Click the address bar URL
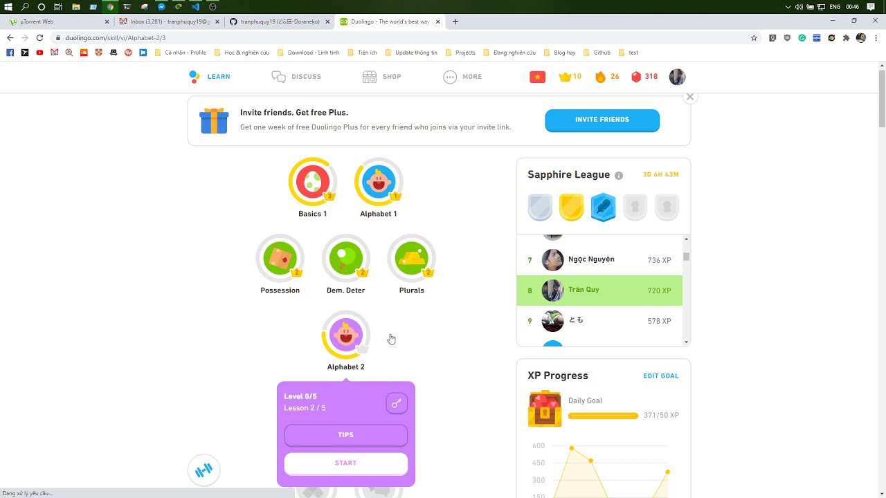886x498 pixels. (115, 38)
